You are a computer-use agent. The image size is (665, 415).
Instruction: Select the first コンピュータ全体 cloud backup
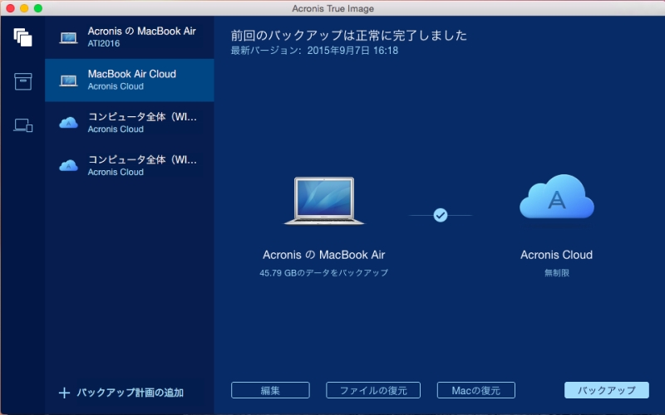[130, 123]
